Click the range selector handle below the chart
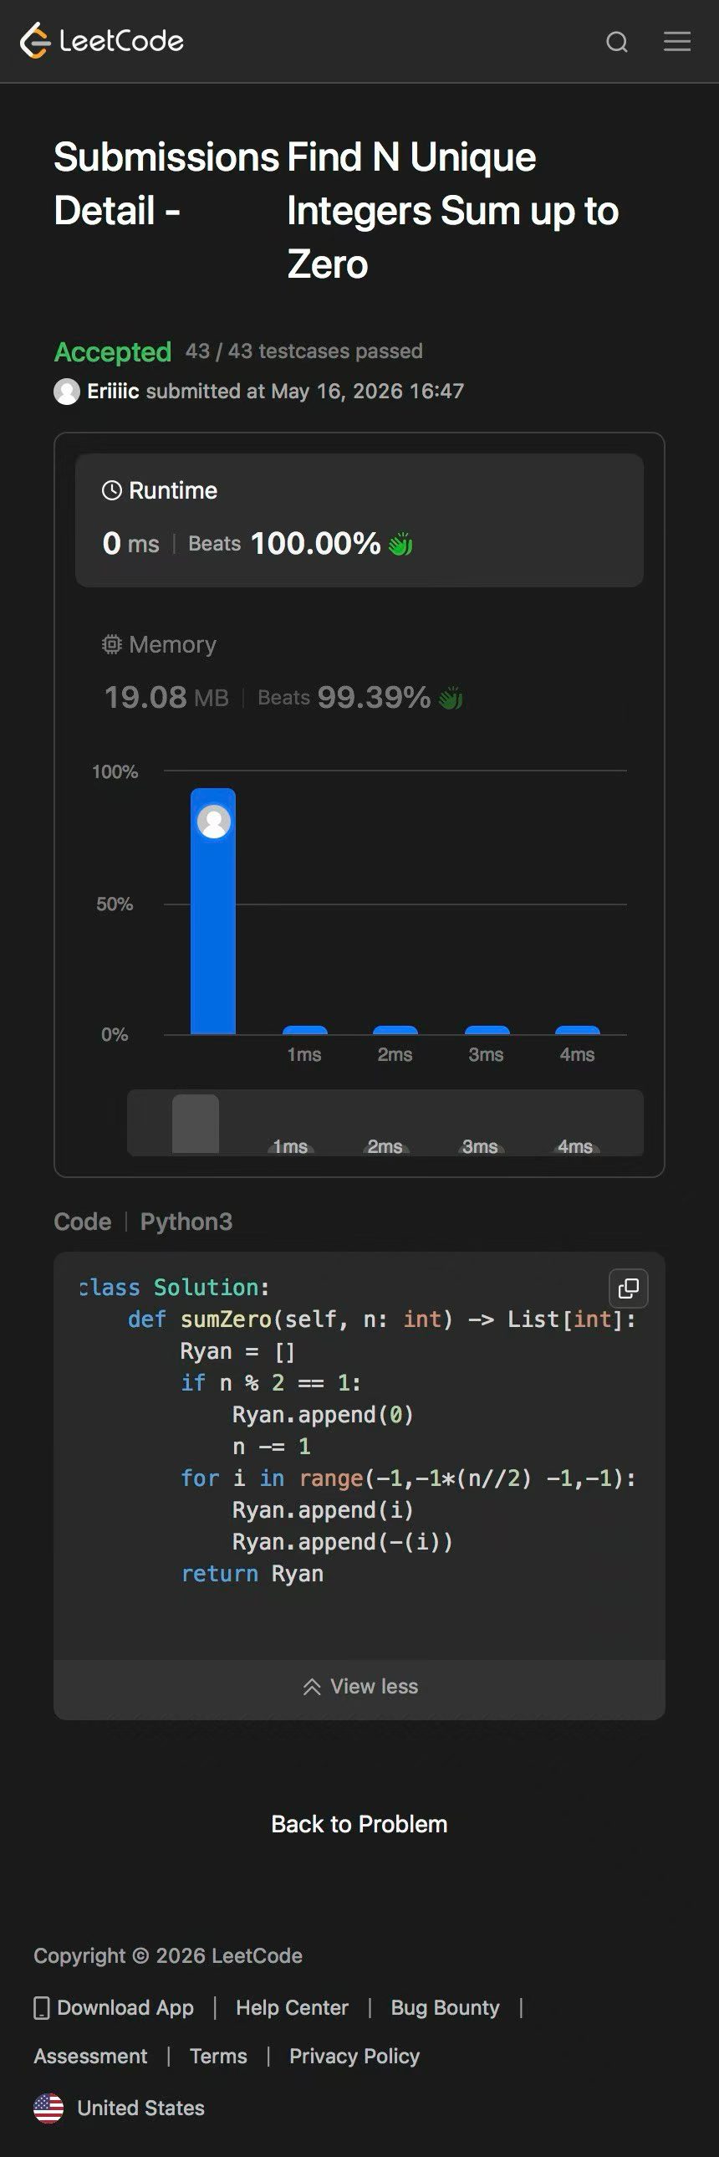This screenshot has width=719, height=2157. [x=196, y=1124]
